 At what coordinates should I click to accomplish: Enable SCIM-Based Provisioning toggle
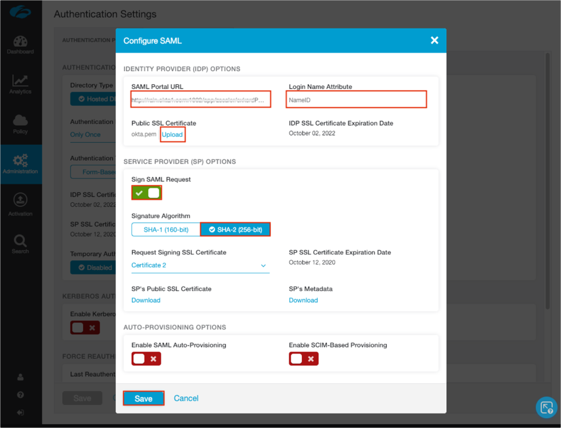[303, 359]
